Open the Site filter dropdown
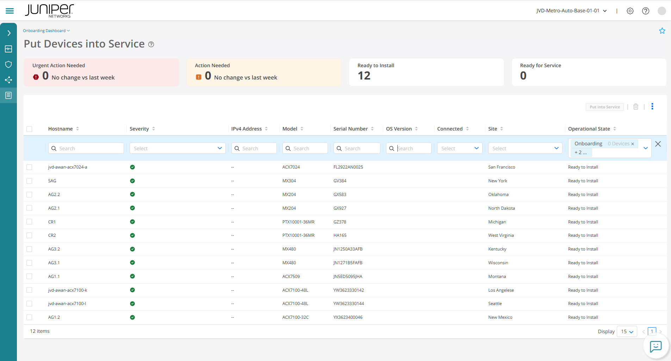Image resolution: width=671 pixels, height=361 pixels. (525, 148)
